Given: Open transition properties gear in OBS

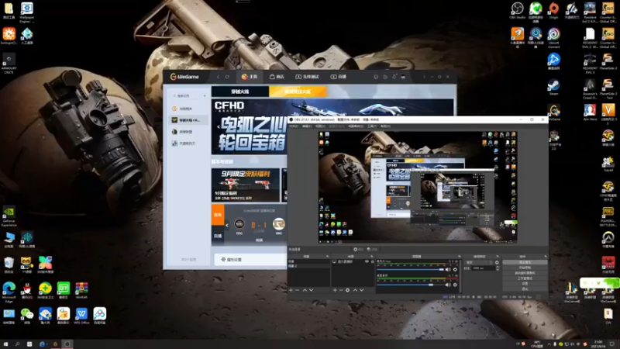Looking at the screenshot, I should (497, 262).
